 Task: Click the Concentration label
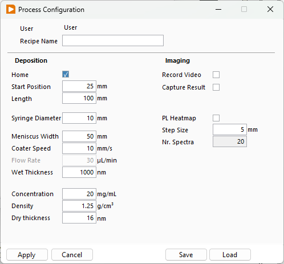33,194
